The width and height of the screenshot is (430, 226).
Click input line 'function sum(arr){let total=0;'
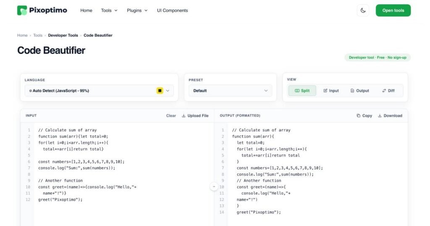[x=73, y=136]
